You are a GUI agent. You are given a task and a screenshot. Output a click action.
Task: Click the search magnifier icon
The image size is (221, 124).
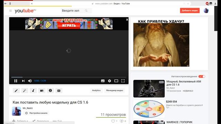coord(86,11)
